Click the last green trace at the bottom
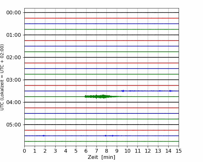 coord(101,141)
